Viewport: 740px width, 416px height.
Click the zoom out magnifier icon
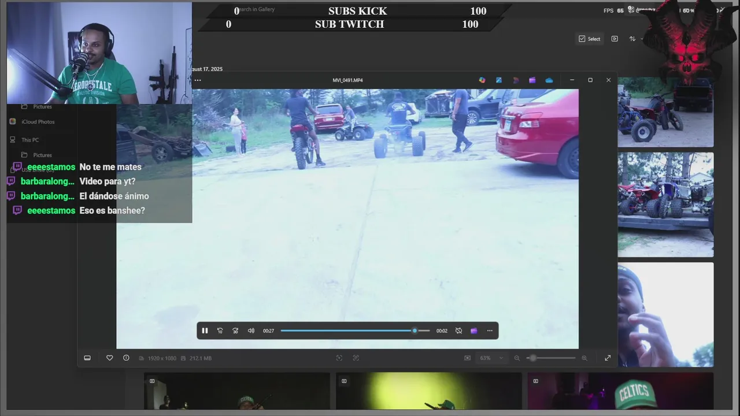point(517,358)
